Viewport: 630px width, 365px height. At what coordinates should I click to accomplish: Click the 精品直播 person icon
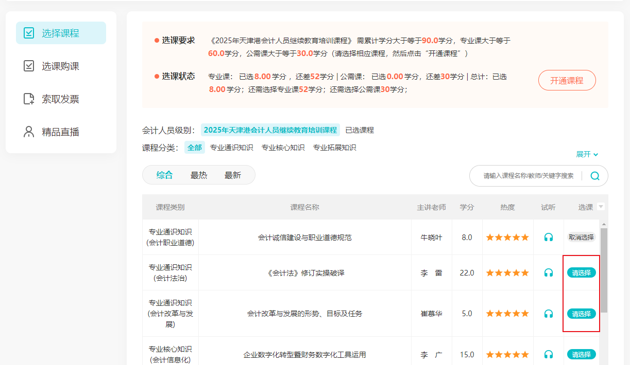click(x=29, y=132)
